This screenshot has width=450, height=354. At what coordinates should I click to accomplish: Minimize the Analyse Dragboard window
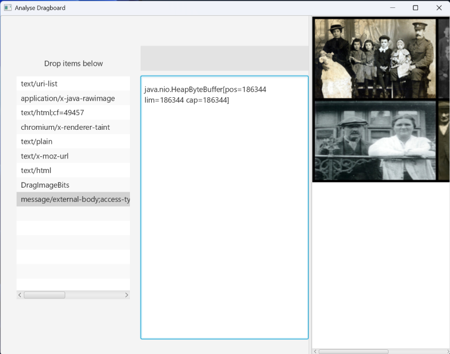(393, 8)
